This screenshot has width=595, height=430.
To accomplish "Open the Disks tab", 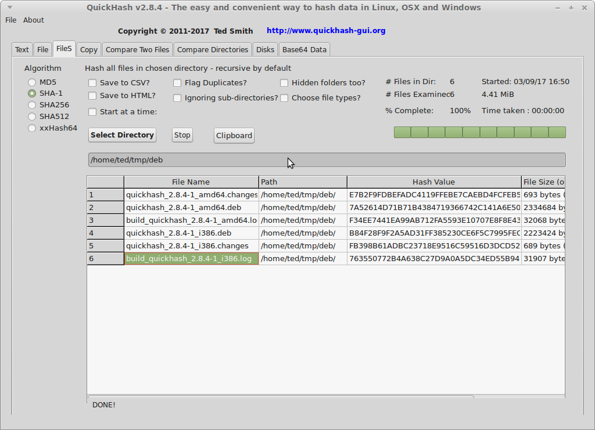I will pyautogui.click(x=265, y=49).
